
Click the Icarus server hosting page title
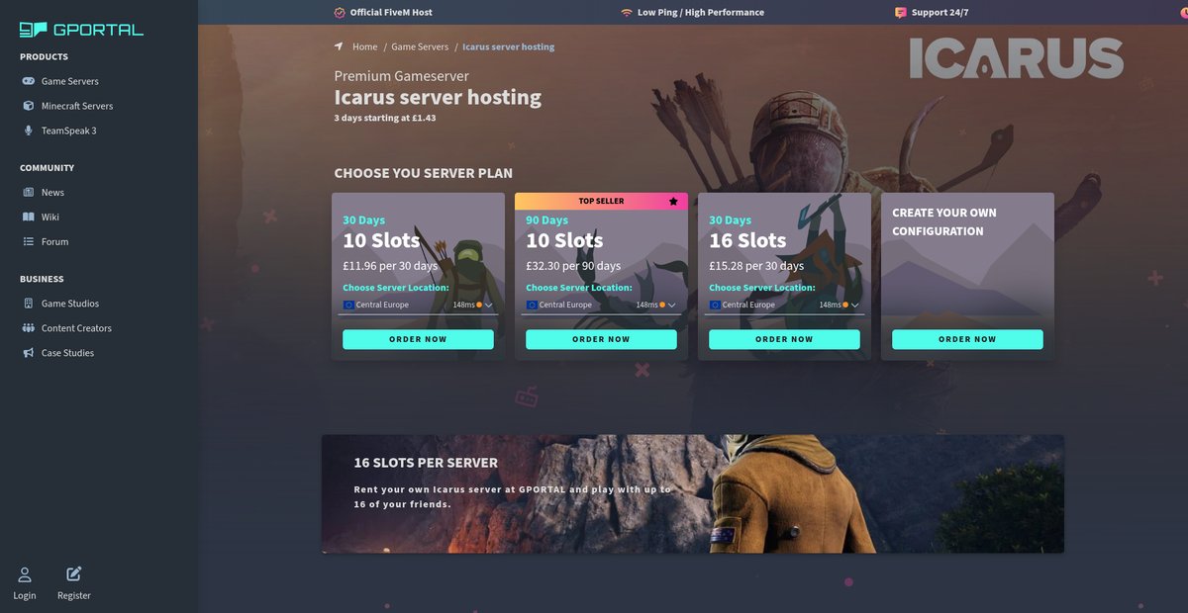click(x=438, y=97)
